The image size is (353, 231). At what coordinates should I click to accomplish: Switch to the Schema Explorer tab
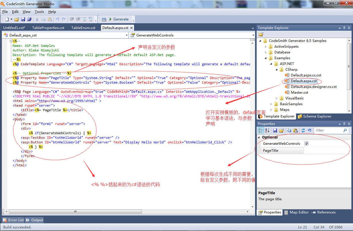point(314,116)
